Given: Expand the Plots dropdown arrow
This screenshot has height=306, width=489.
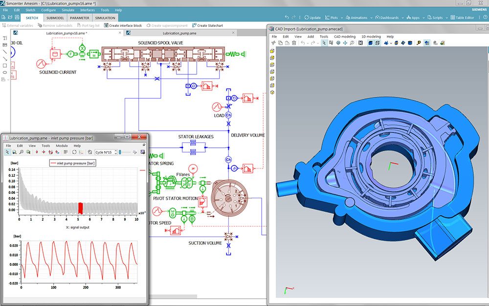Looking at the screenshot, I should point(342,18).
